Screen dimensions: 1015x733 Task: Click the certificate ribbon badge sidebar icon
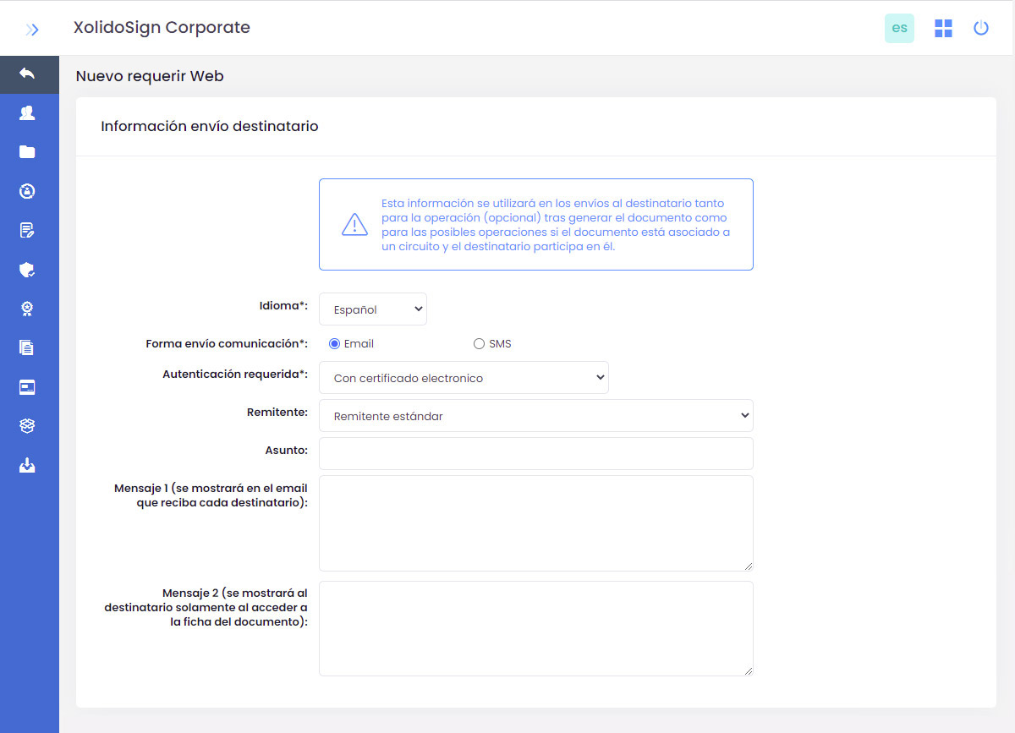click(x=27, y=309)
